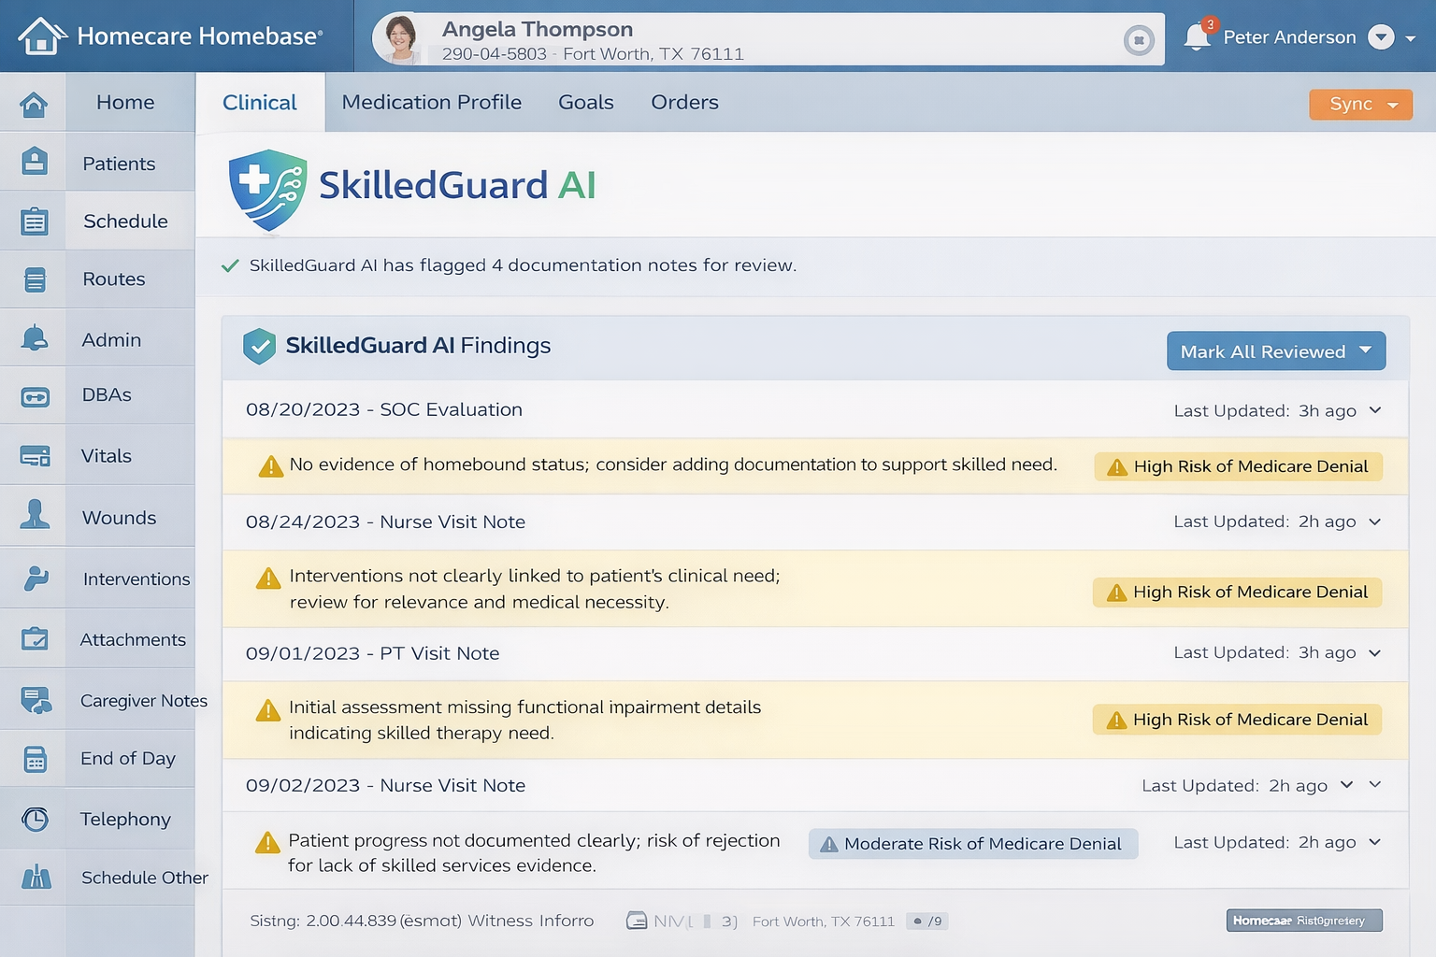
Task: Click the flagged 4 documentation notes message
Action: tap(523, 265)
